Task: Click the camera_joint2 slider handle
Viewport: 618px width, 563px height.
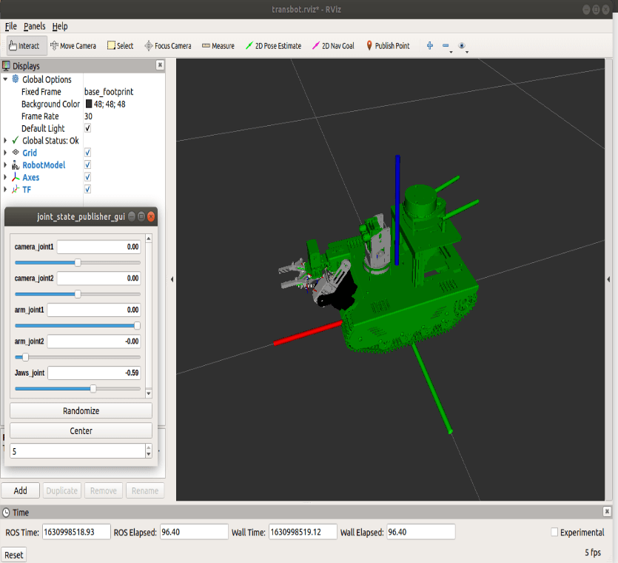Action: tap(78, 294)
